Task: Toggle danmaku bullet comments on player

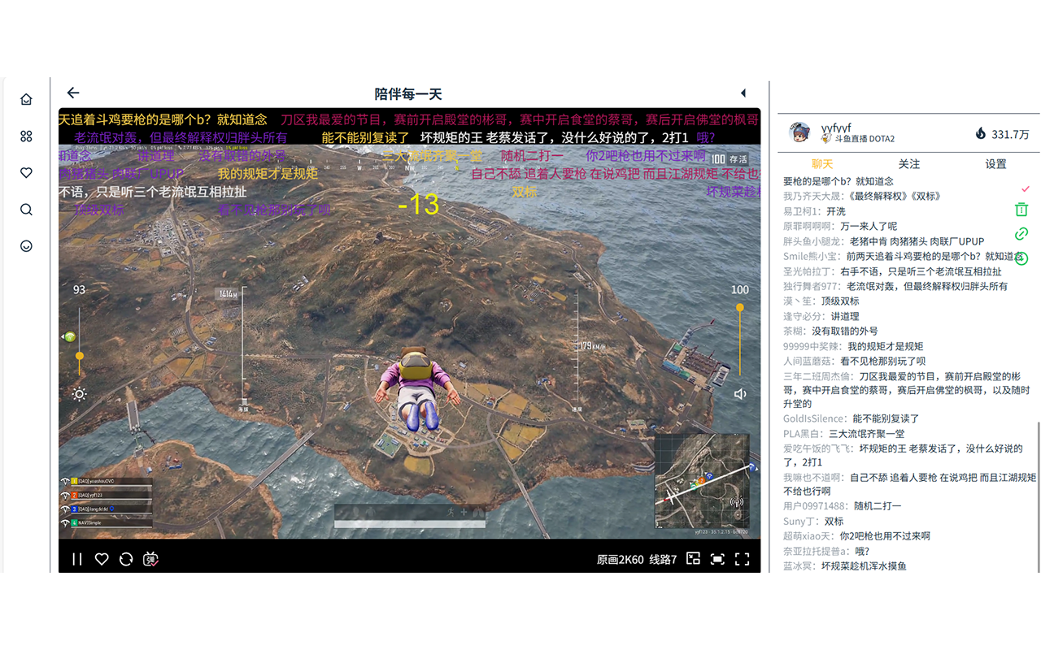Action: (150, 559)
